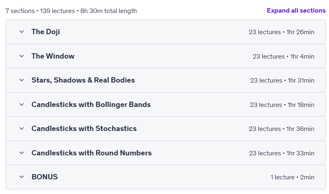Click 23 lectures 1hr 36min text
Image resolution: width=329 pixels, height=194 pixels.
(281, 129)
